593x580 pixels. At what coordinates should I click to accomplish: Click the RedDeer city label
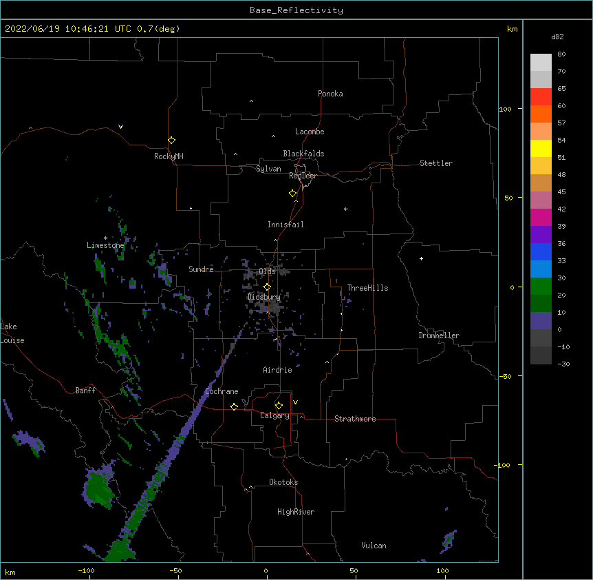tap(303, 176)
